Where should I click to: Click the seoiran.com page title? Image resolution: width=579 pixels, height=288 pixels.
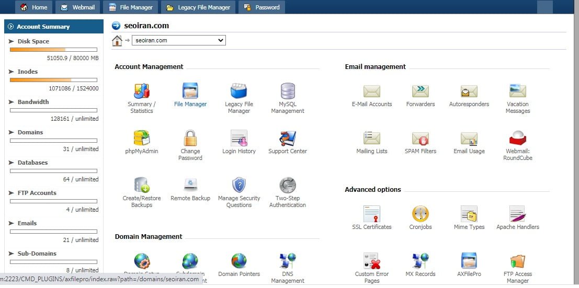pos(146,26)
